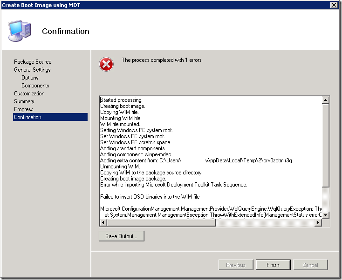
Task: Click the 'WIM file mounted.' line
Action: pyautogui.click(x=120, y=124)
